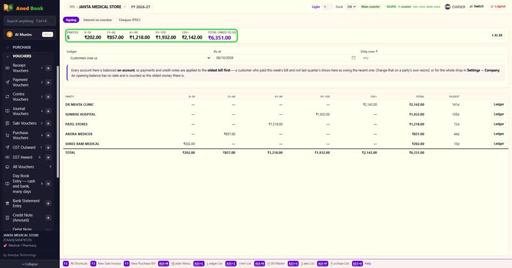Viewport: 512px width, 268px height.
Task: Add a new Receipt Voucher with plus
Action: click(48, 68)
